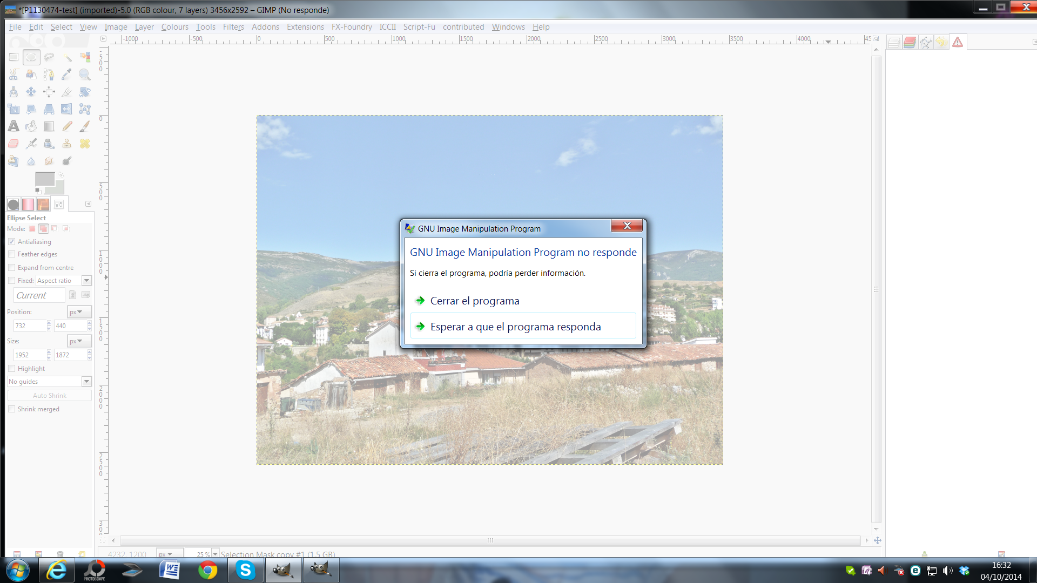Click the background colour swatch
Image resolution: width=1037 pixels, height=583 pixels.
[58, 188]
